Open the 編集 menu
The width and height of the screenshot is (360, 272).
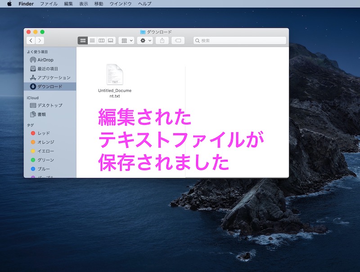click(x=68, y=4)
